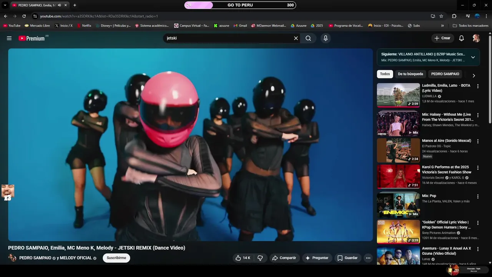The image size is (492, 277).
Task: Open the Subs bookmark
Action: point(414,26)
